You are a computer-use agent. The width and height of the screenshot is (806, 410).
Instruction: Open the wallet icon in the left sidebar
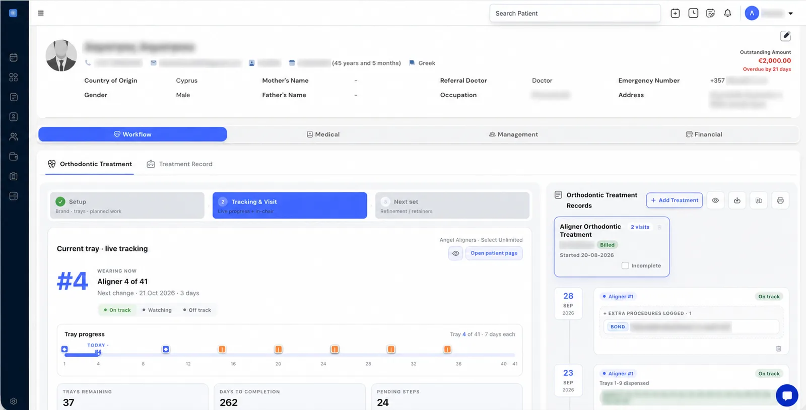(14, 157)
